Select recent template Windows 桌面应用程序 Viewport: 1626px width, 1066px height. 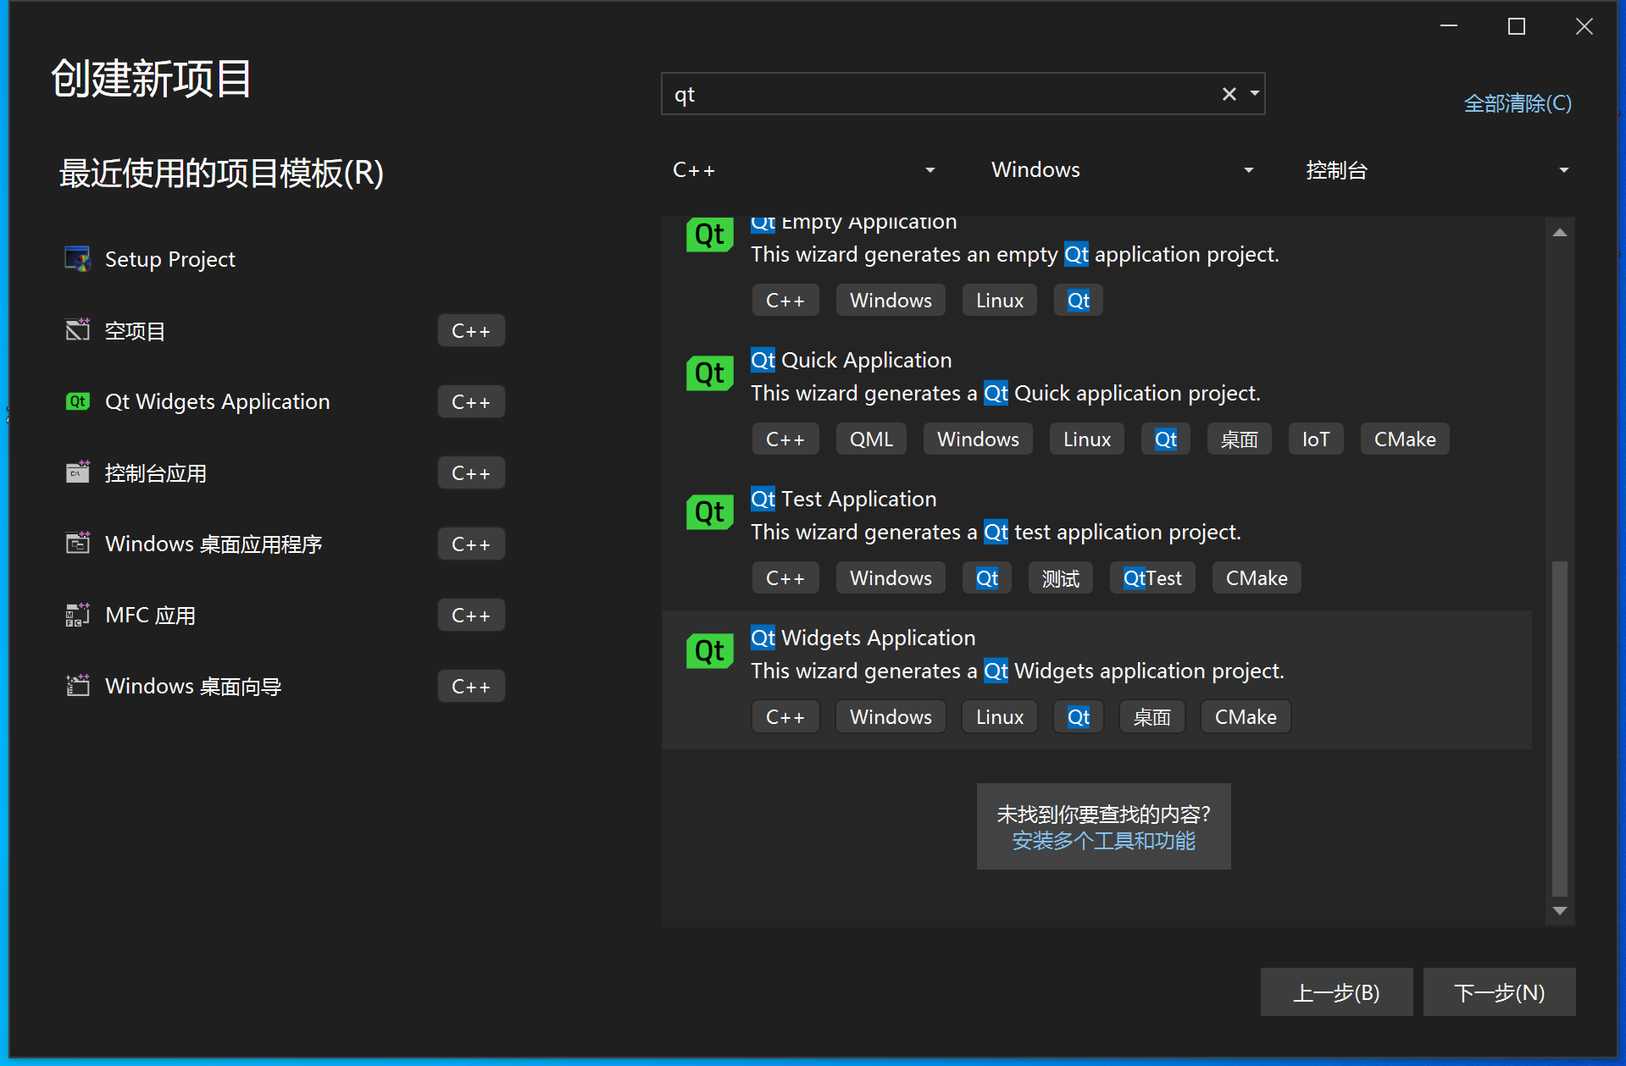click(286, 544)
